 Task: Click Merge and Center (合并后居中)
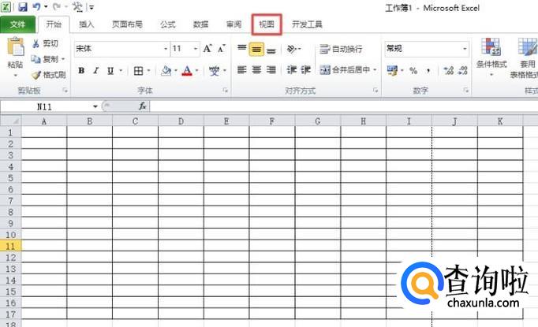pyautogui.click(x=347, y=70)
